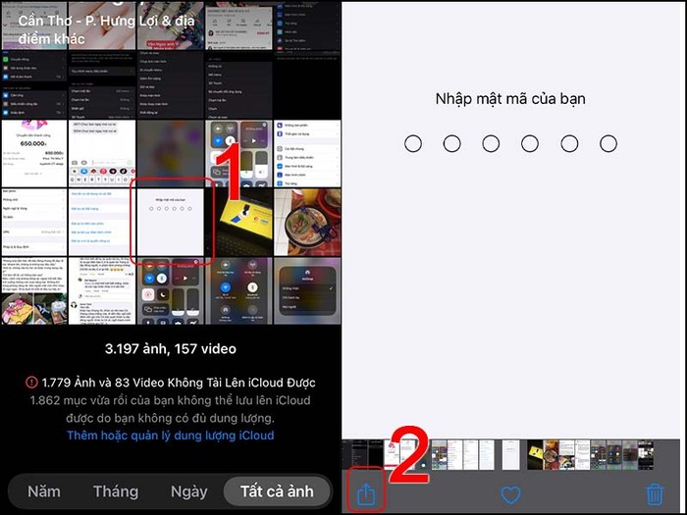Open the food bowl photo thumbnail
Viewport: 687px width, 515px height.
(307, 221)
